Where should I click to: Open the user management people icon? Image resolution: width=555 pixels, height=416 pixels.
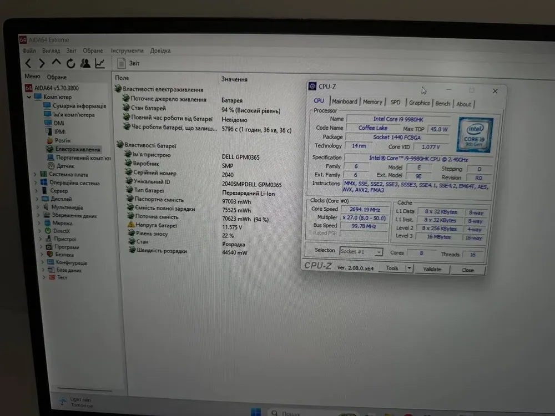(x=85, y=64)
